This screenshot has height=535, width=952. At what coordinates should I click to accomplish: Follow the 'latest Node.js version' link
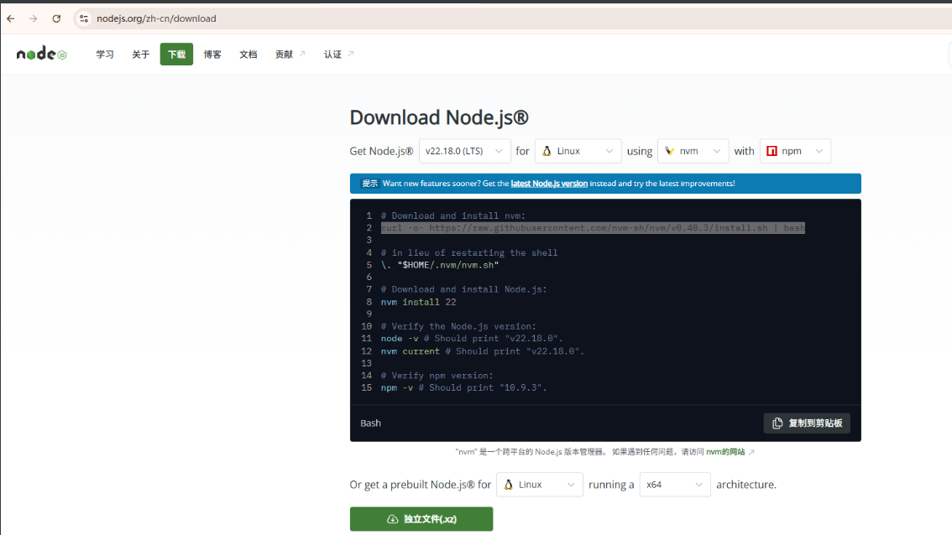[549, 183]
